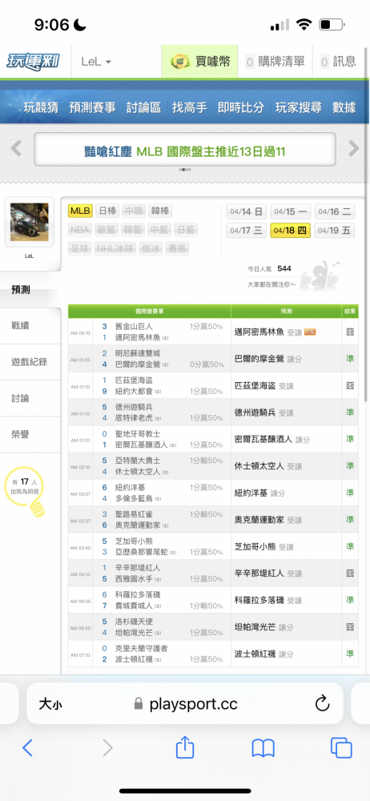The width and height of the screenshot is (370, 801).
Task: Tap the Safari back arrow
Action: click(x=27, y=748)
